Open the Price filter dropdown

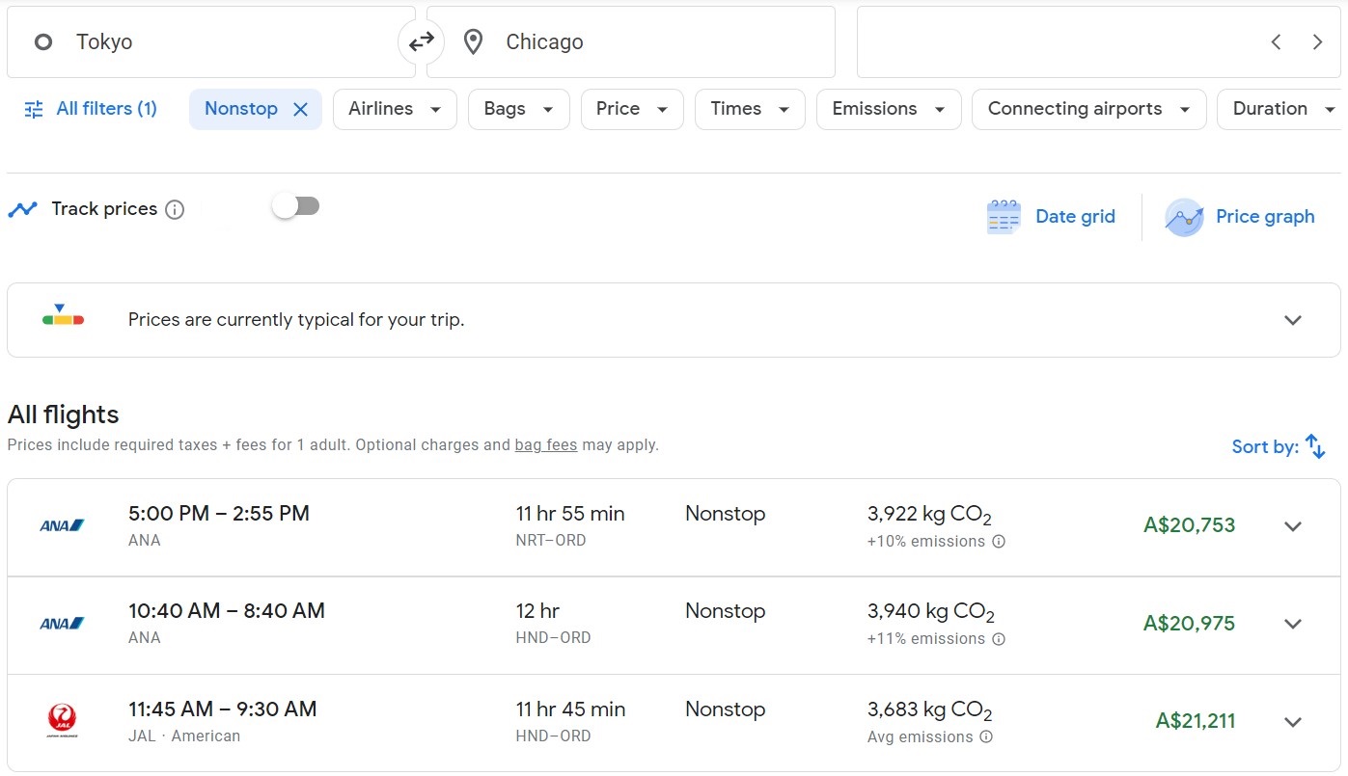pos(632,109)
